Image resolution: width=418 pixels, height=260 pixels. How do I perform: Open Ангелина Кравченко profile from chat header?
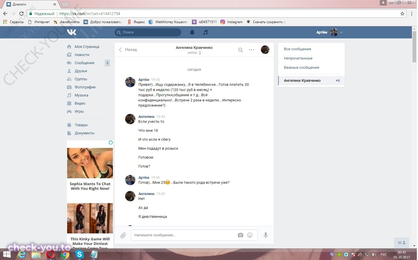coord(194,48)
